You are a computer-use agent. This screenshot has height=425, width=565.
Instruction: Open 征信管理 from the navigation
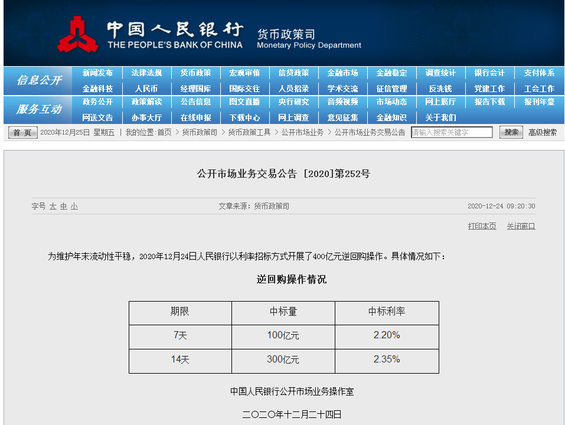(x=392, y=87)
